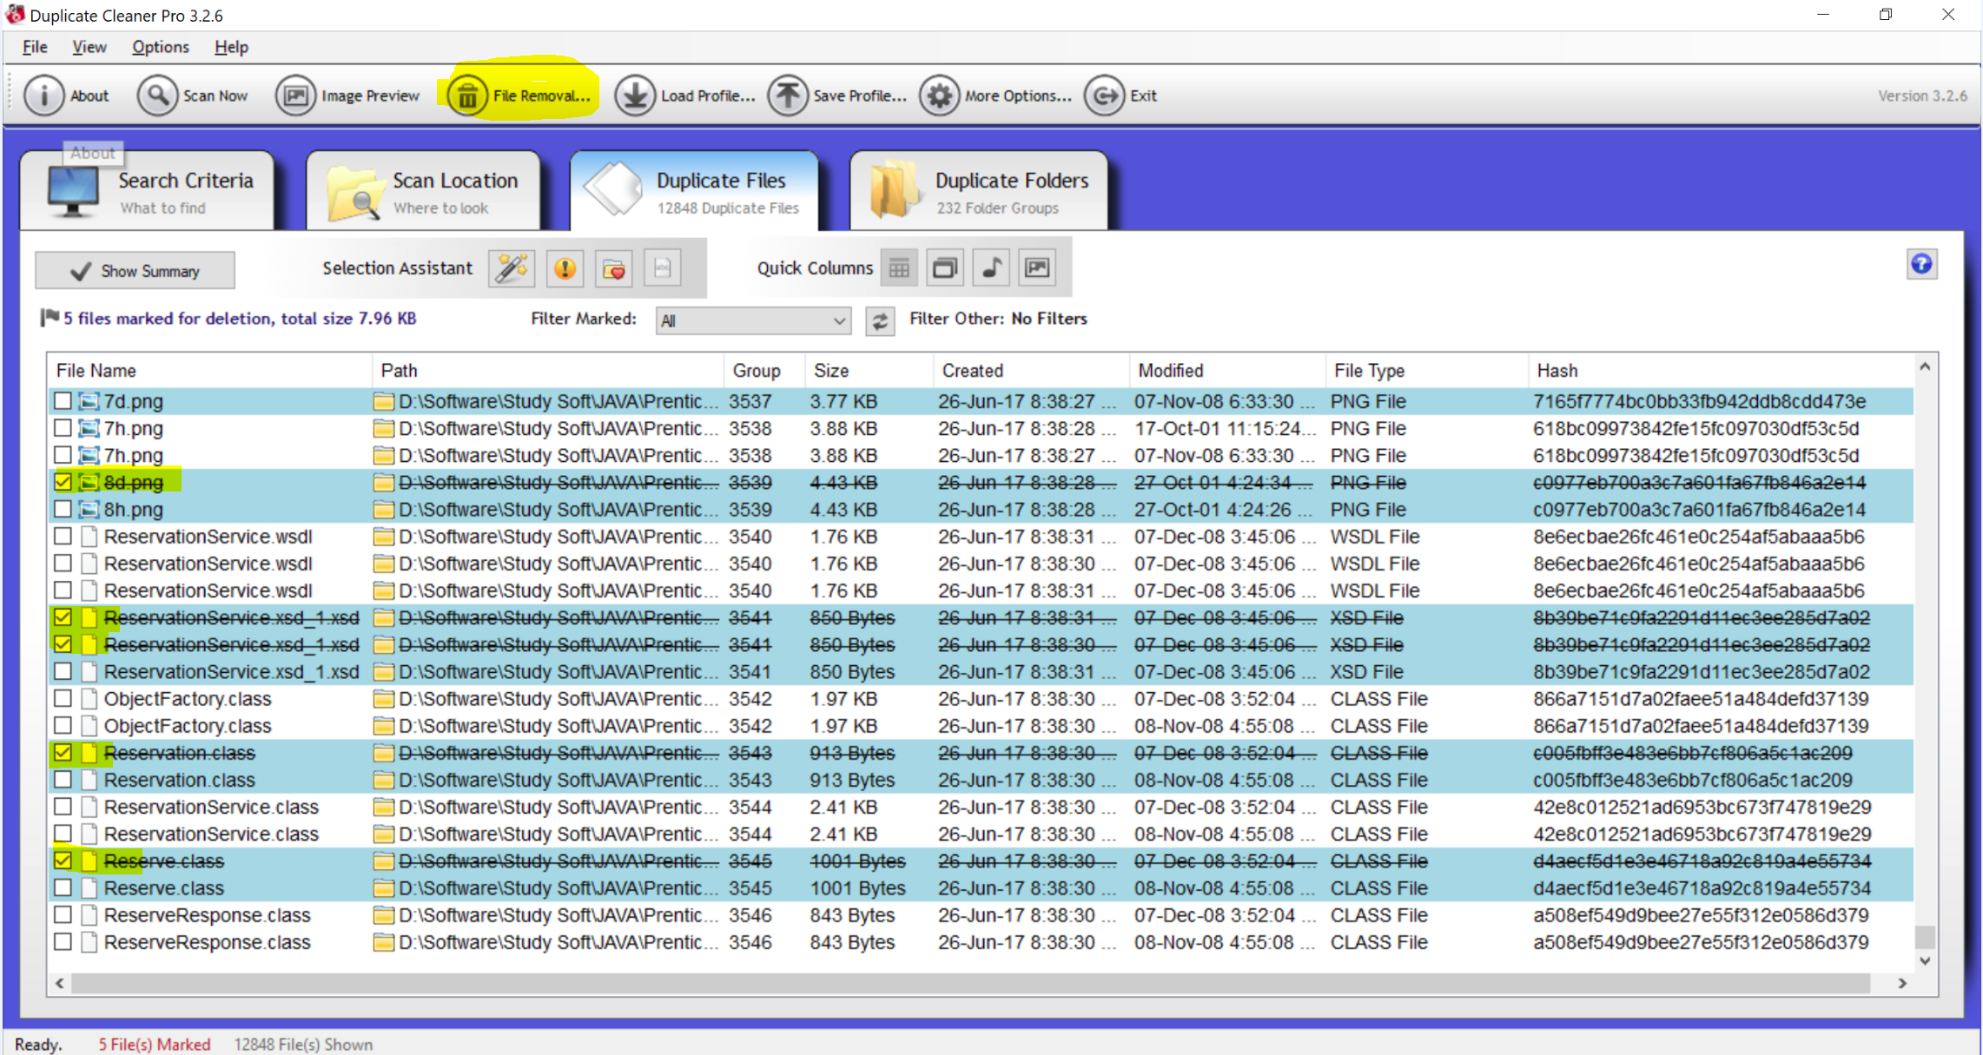Uncheck the marked Reserve.class checkbox
The image size is (1983, 1055).
pyautogui.click(x=63, y=860)
